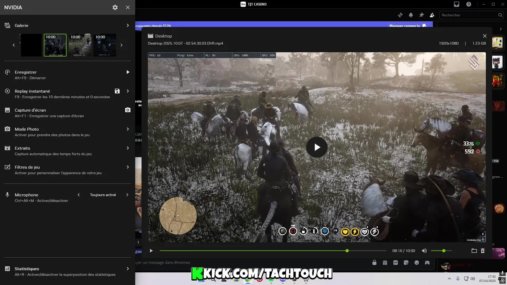The height and width of the screenshot is (285, 507).
Task: Open Discord sticker picker
Action: point(406,262)
